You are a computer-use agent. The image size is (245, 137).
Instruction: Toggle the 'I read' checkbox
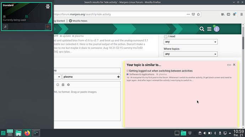point(165,36)
